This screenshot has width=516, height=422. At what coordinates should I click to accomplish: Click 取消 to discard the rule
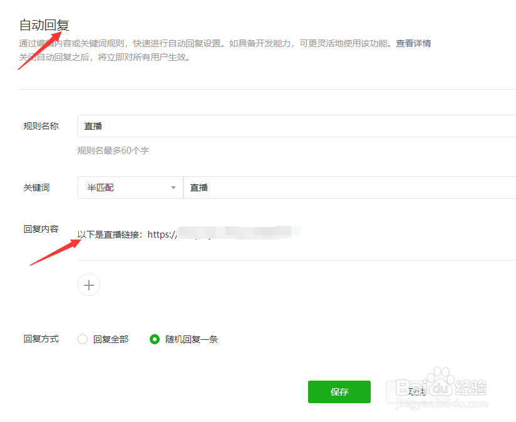416,391
